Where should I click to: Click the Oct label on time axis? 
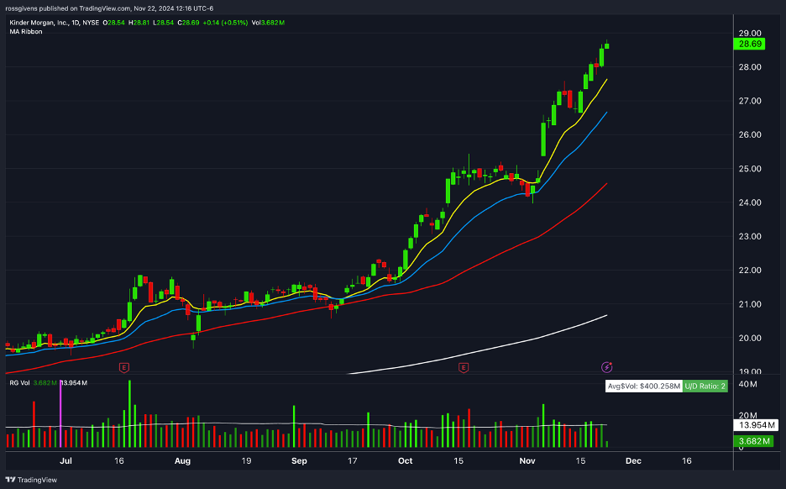(405, 461)
